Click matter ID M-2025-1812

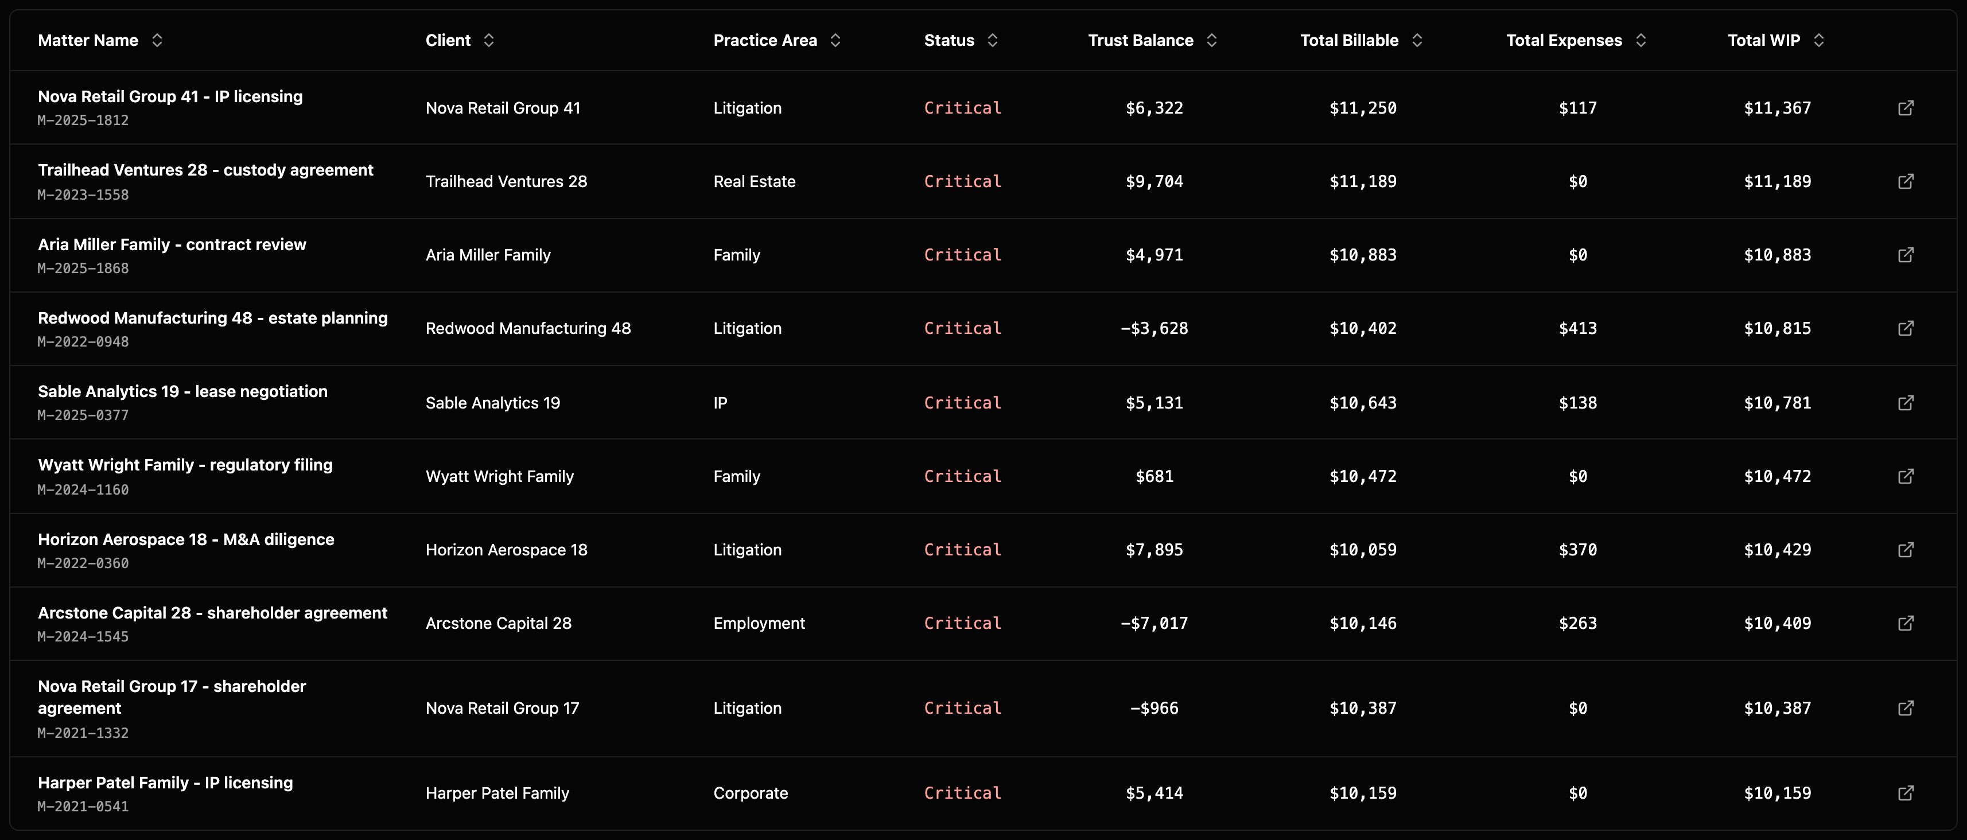tap(83, 120)
